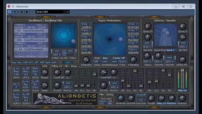Enable Read automation (R) button
This screenshot has width=202, height=114.
click(22, 12)
